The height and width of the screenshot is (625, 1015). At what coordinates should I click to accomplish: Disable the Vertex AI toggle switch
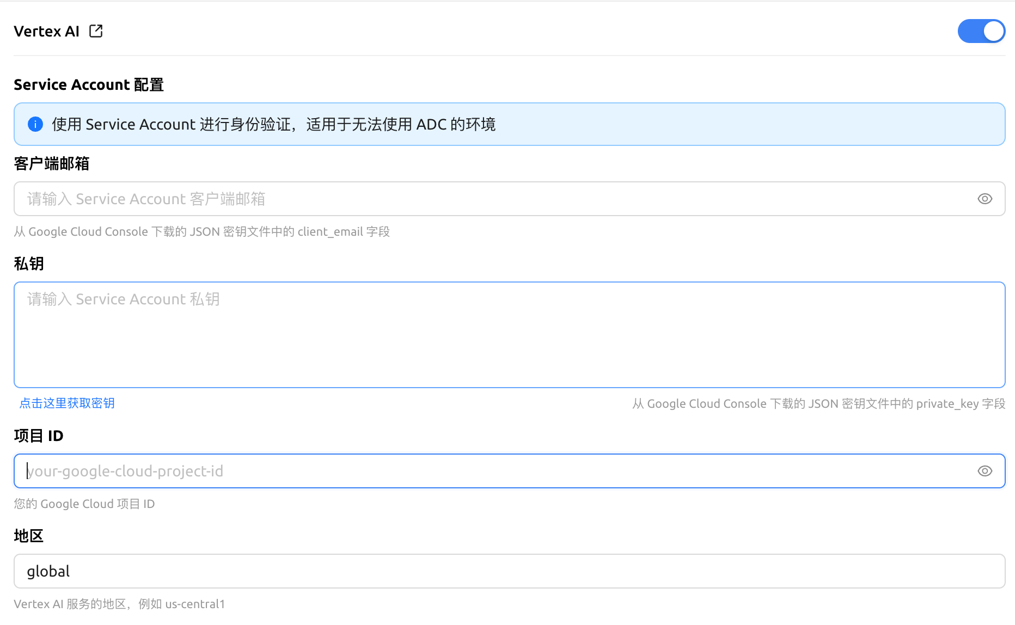tap(981, 31)
